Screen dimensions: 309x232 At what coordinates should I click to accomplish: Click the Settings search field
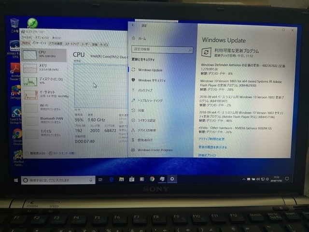tap(162, 49)
